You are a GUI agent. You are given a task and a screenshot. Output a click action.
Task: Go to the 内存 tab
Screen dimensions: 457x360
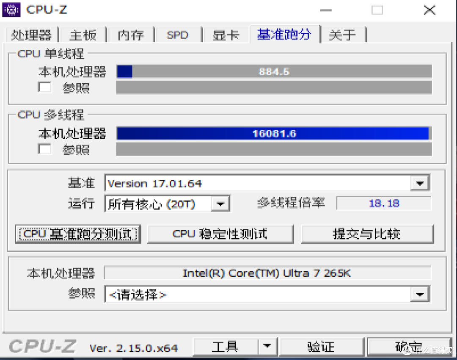coord(130,35)
